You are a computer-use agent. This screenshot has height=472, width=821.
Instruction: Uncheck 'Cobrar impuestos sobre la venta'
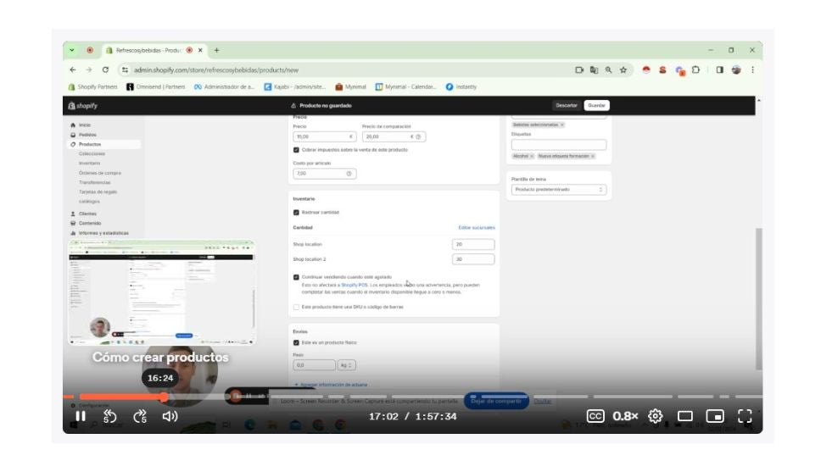[x=296, y=150]
